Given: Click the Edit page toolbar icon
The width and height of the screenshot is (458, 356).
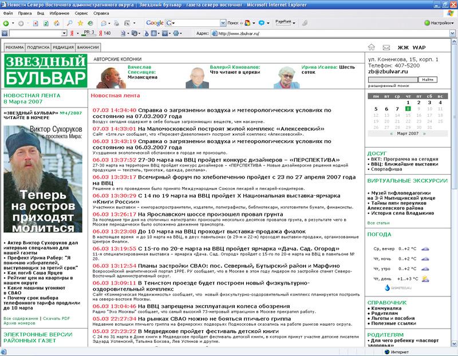Looking at the screenshot, I should point(127,23).
